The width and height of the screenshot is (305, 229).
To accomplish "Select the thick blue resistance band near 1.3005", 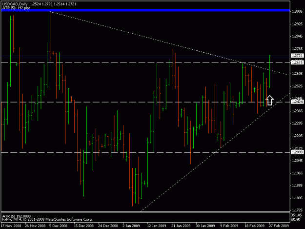I will (x=145, y=10).
